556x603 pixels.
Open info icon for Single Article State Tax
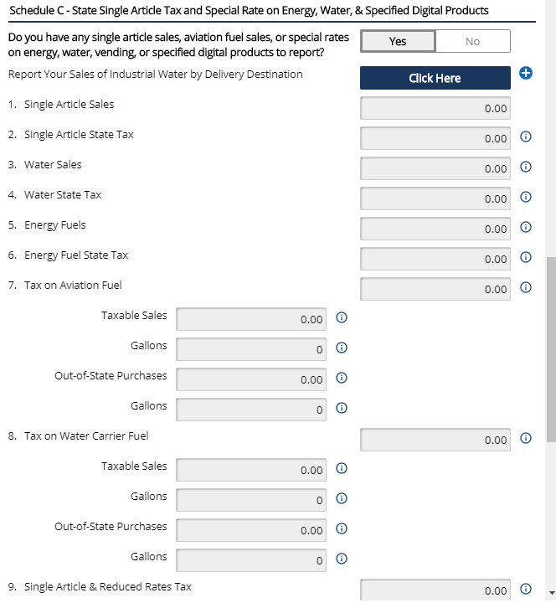526,137
